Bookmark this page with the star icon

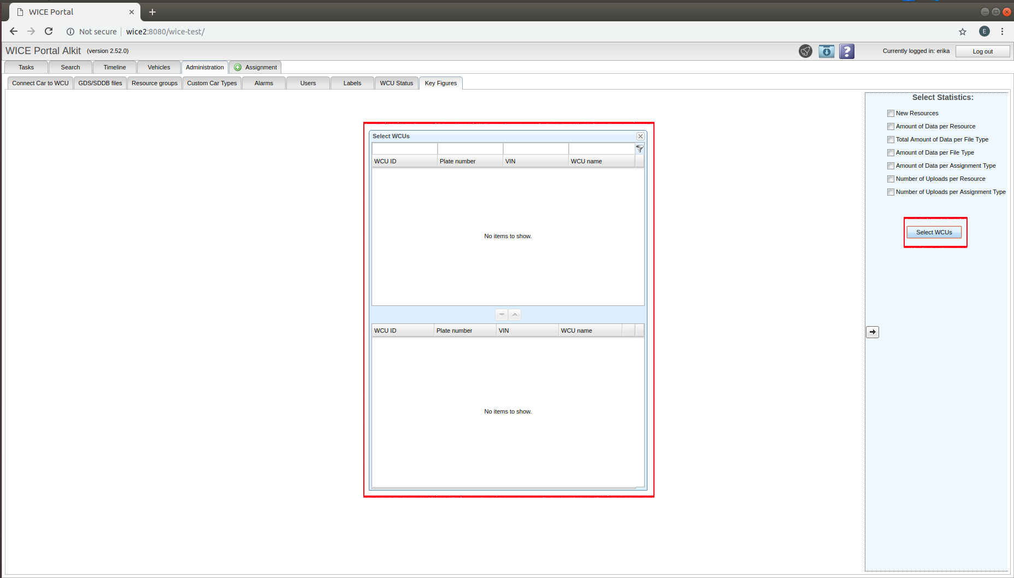tap(963, 32)
